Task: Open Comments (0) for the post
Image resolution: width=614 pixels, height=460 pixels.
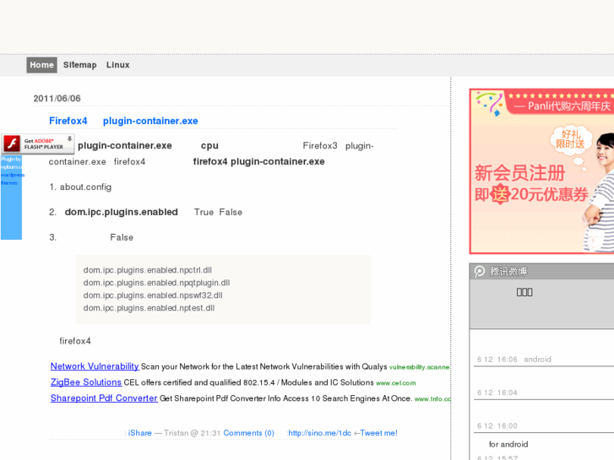Action: pos(248,433)
